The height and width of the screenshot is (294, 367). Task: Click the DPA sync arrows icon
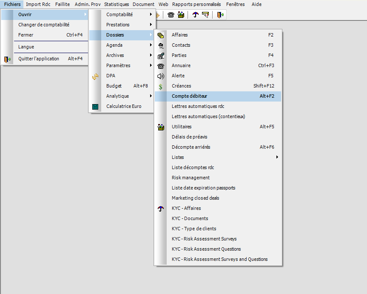coord(95,76)
